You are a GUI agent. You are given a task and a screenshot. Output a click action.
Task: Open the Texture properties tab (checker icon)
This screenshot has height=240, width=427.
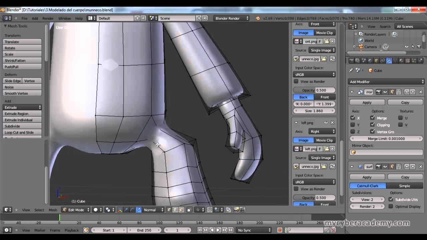tap(408, 61)
